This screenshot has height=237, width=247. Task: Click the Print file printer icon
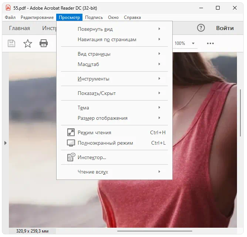(44, 43)
